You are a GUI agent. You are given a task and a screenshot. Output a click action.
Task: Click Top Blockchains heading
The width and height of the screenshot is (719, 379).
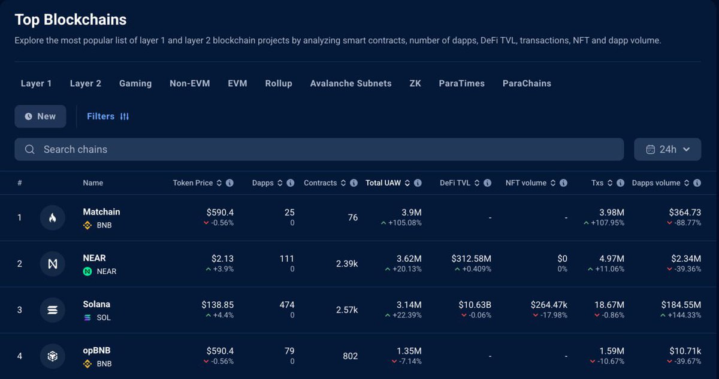click(71, 19)
